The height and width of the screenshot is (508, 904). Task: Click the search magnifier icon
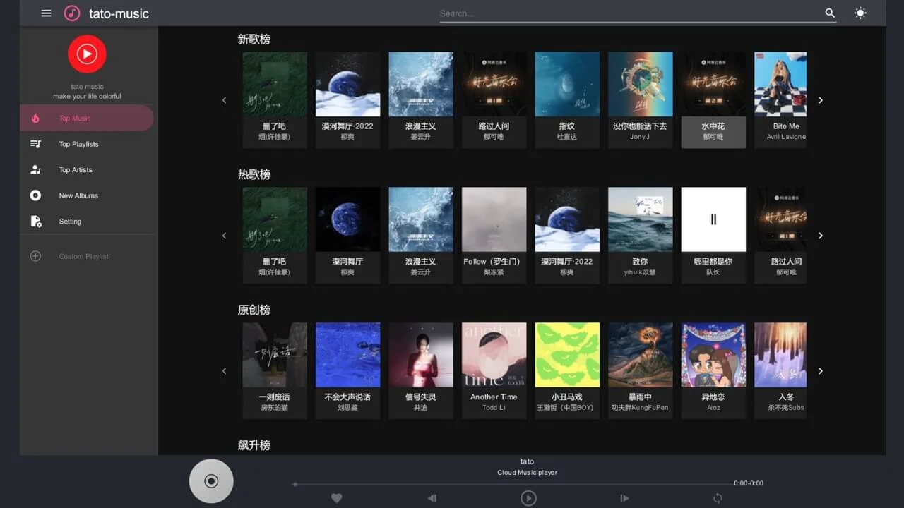point(829,13)
